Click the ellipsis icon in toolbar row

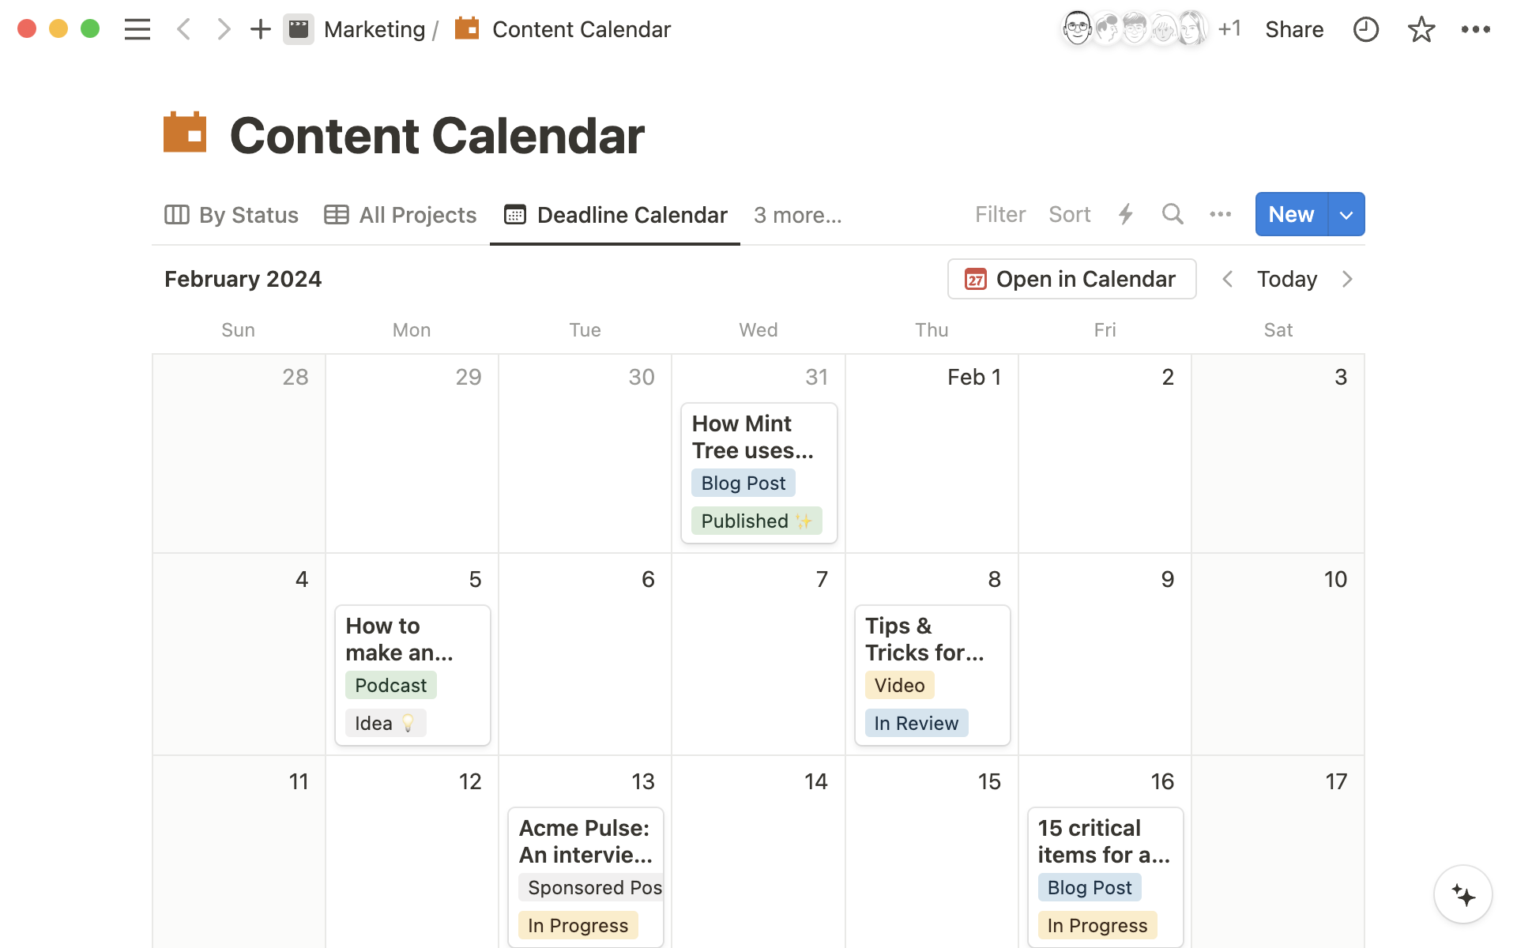point(1221,214)
